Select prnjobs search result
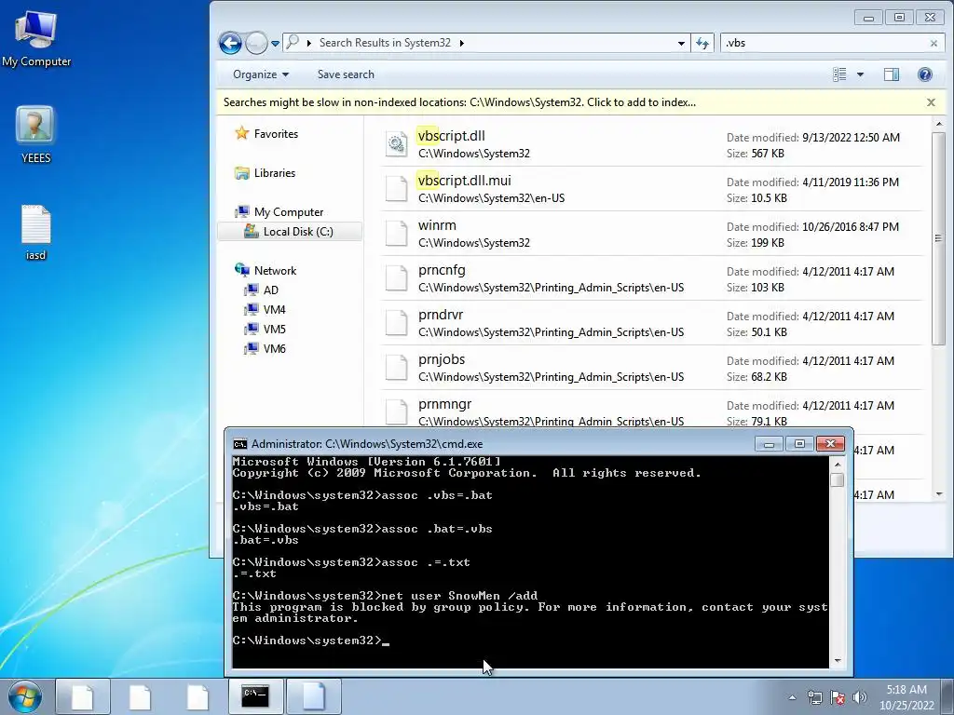The image size is (954, 715). [x=652, y=367]
